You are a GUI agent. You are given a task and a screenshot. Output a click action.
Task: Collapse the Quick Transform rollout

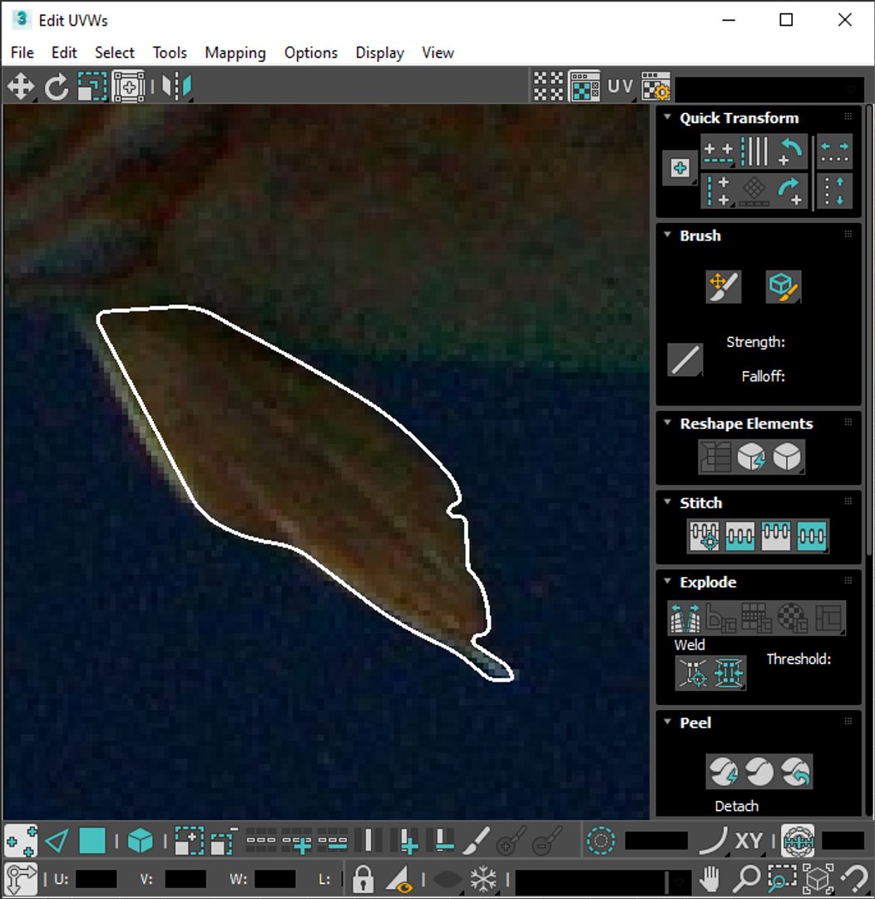click(668, 117)
